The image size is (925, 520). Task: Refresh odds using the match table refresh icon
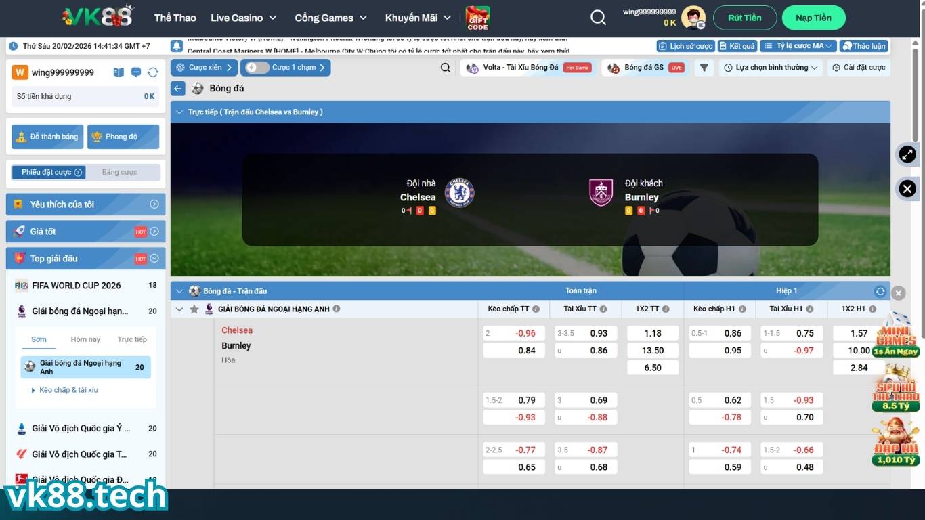880,291
